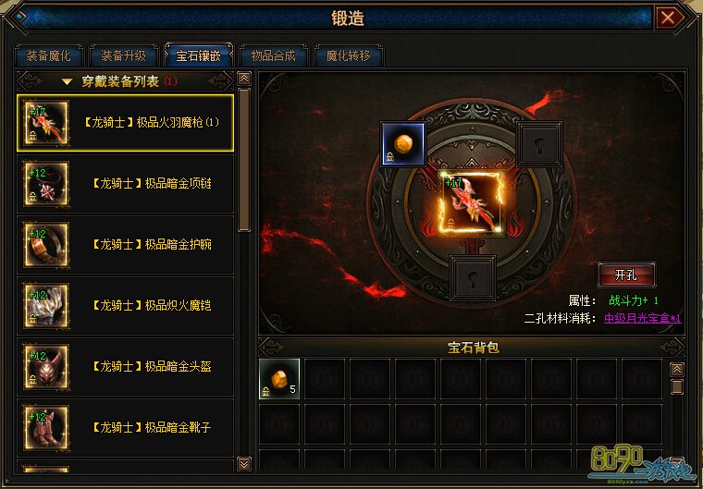Click the 开孔 button

click(x=626, y=275)
